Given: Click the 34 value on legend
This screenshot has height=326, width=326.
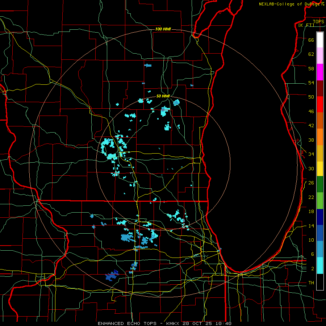Looking at the screenshot, I should click(x=311, y=154).
